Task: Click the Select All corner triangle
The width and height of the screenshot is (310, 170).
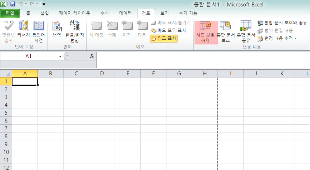Action: [x=6, y=74]
